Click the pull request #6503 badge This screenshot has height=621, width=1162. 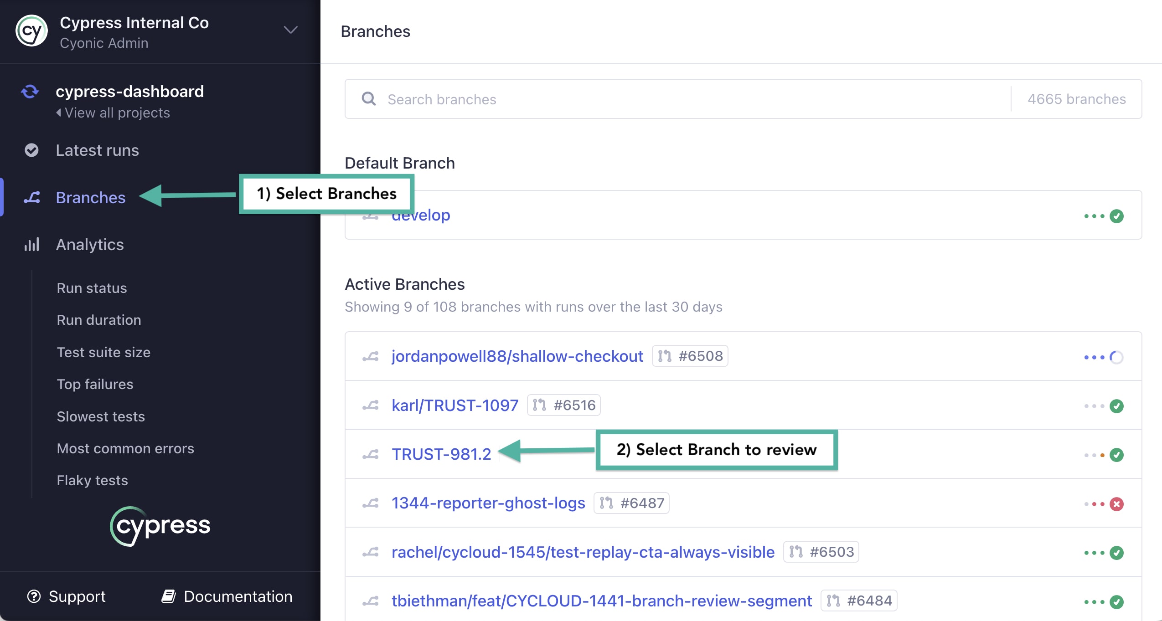pyautogui.click(x=821, y=552)
